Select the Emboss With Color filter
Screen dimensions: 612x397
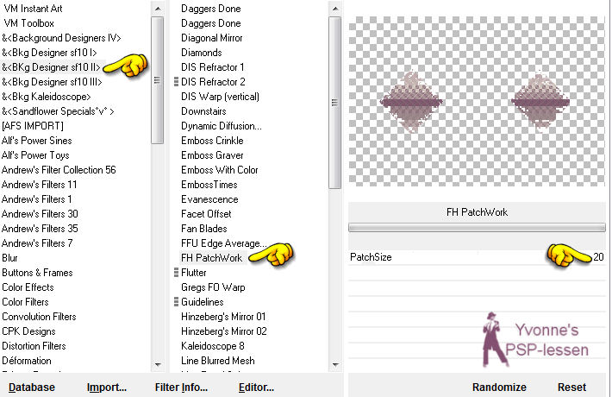(220, 170)
